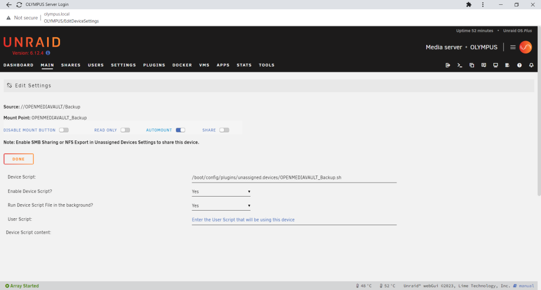Click the Device Script path field
The image size is (541, 290).
coord(294,178)
